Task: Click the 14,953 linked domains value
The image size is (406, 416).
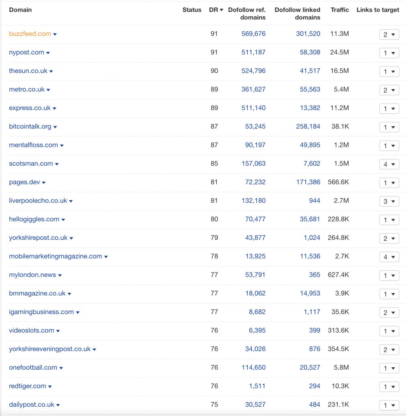Action: click(310, 293)
